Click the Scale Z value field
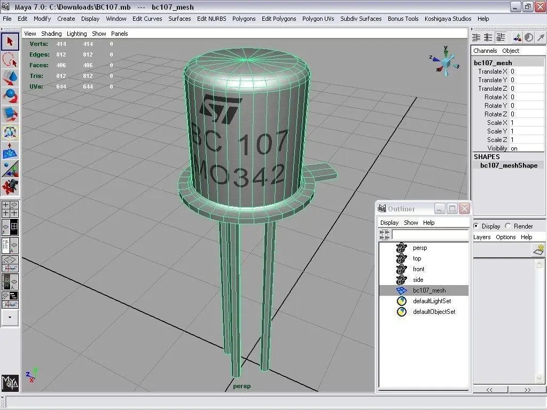Image resolution: width=547 pixels, height=410 pixels. [x=526, y=140]
